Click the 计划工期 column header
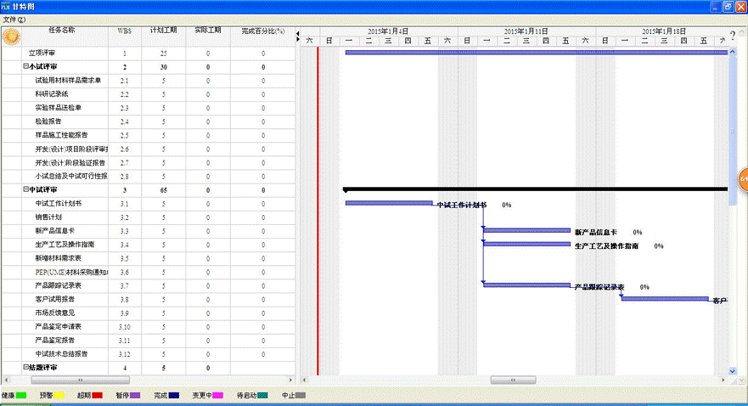This screenshot has width=748, height=406. [x=163, y=30]
